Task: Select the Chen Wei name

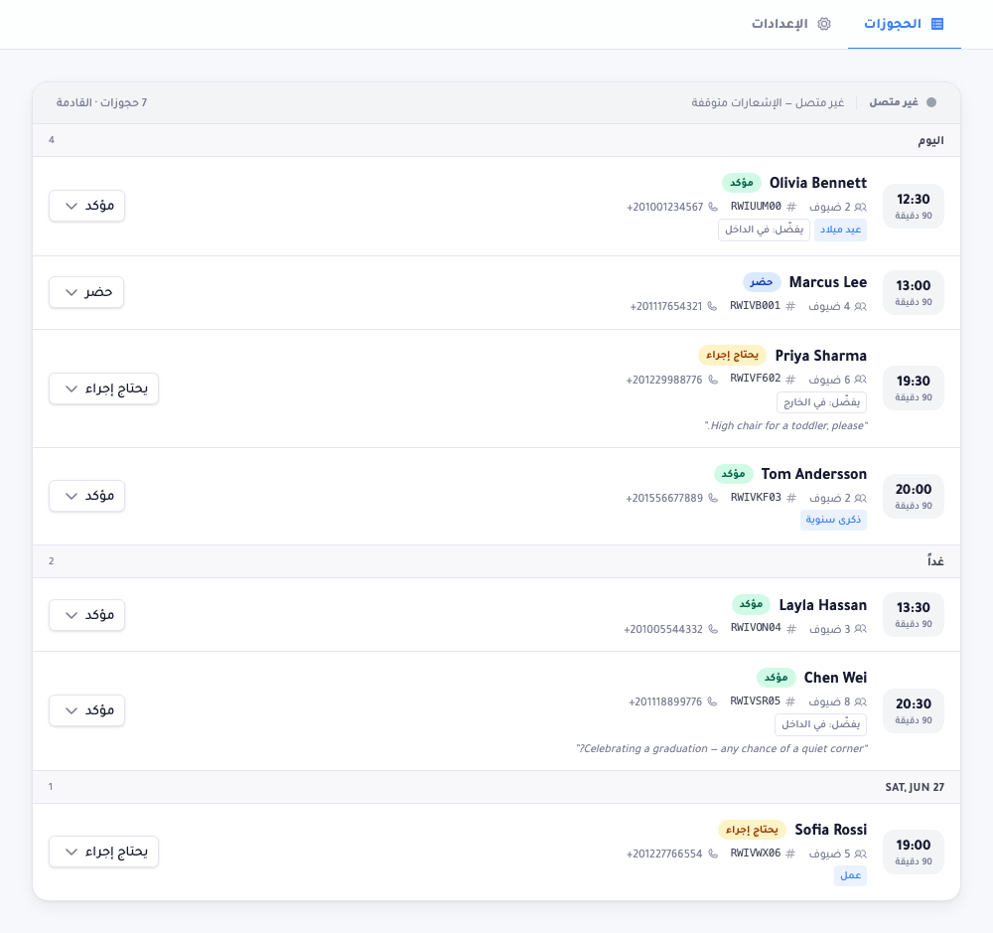Action: [x=835, y=678]
